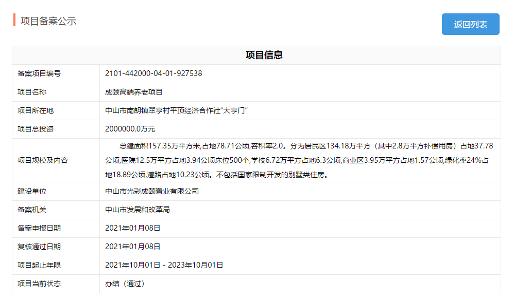Screen dimensions: 514x301
Task: Click the 项目所在地 label cell
Action: click(x=56, y=110)
